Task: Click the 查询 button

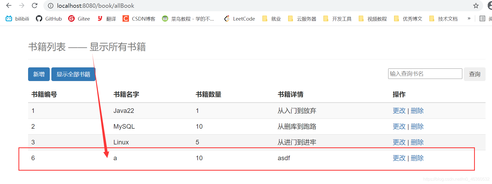Action: pos(475,74)
